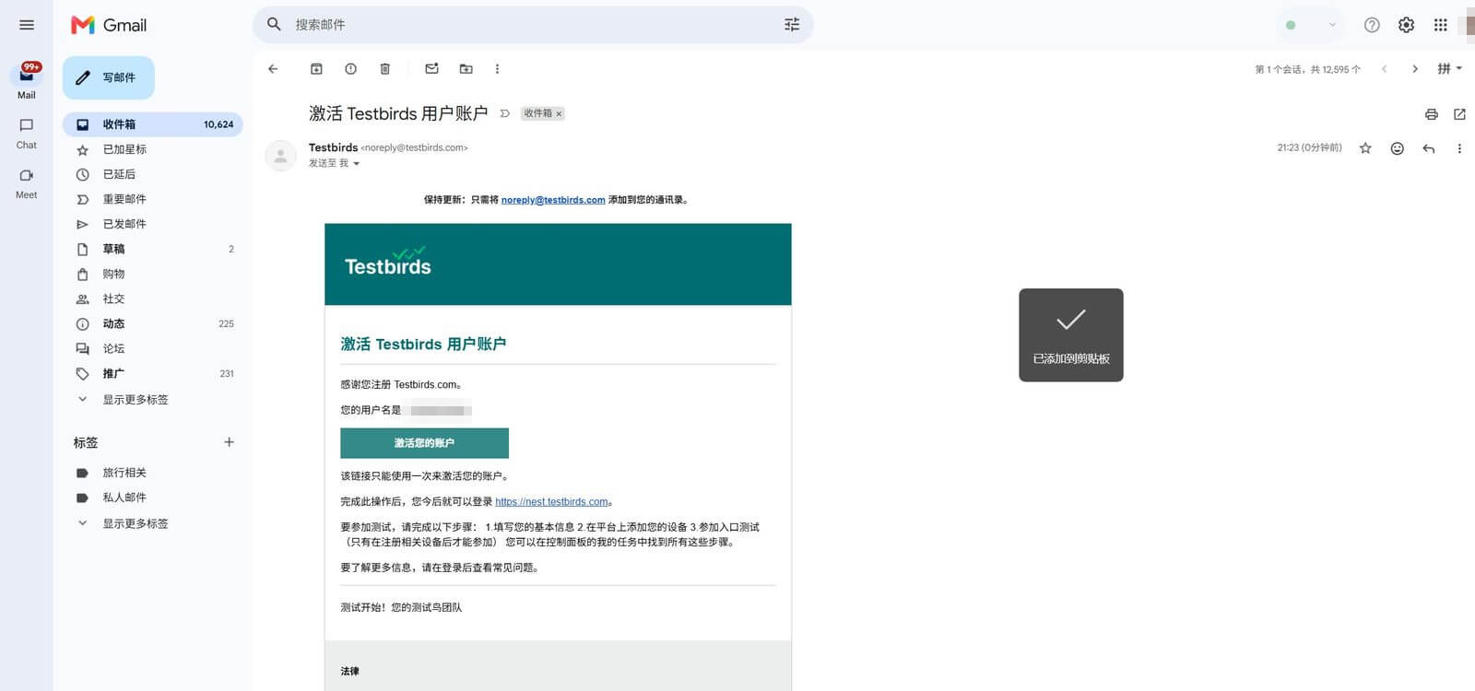Open the Mail section in sidebar
The image size is (1475, 691).
point(27,81)
